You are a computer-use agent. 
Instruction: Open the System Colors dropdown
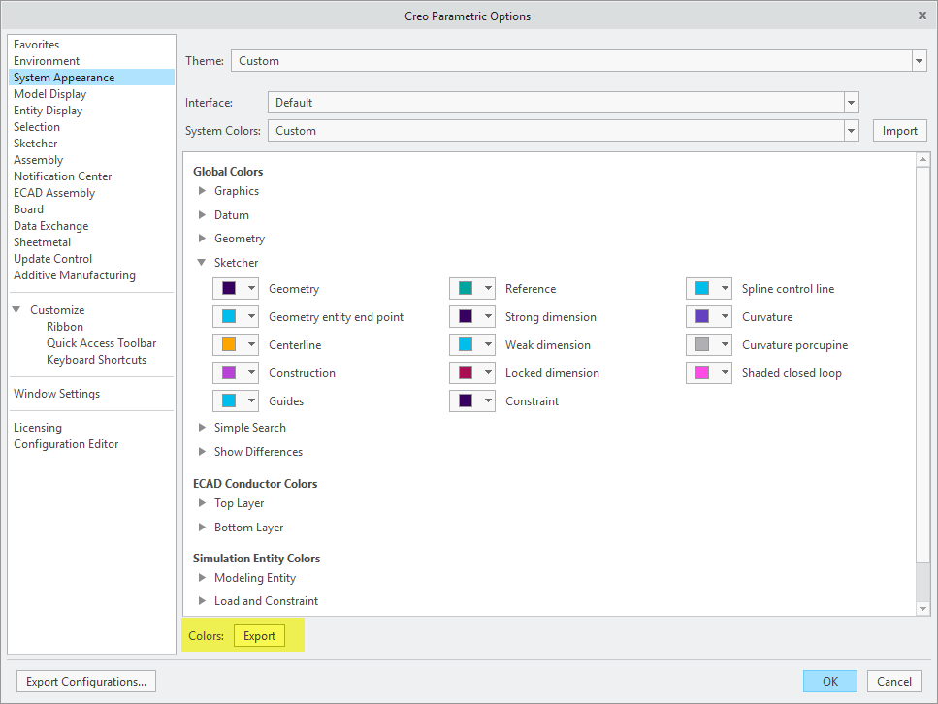pyautogui.click(x=851, y=131)
